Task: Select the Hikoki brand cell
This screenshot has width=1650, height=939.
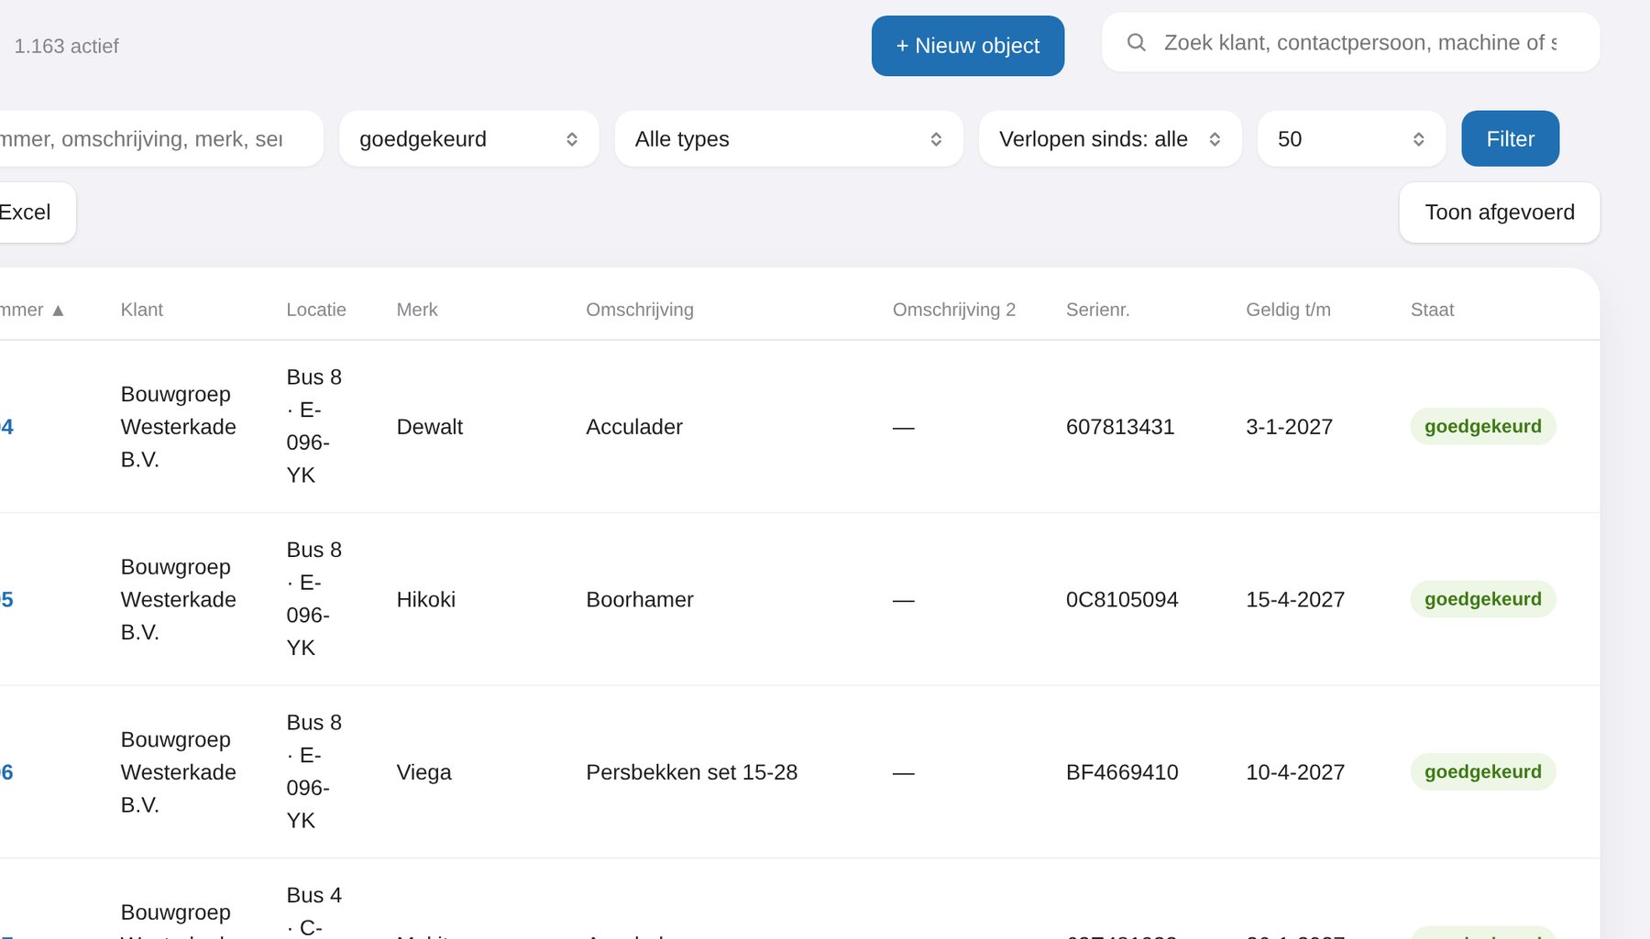Action: [425, 600]
